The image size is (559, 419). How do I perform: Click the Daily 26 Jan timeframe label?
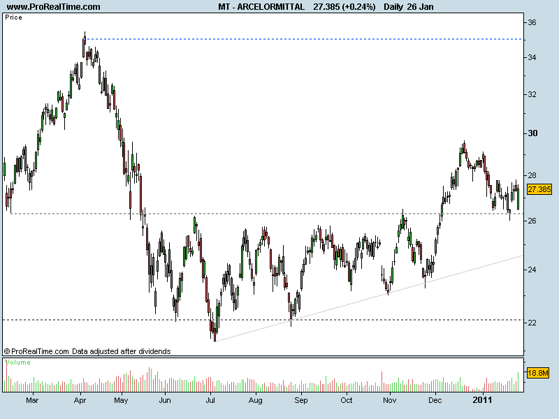[x=409, y=6]
